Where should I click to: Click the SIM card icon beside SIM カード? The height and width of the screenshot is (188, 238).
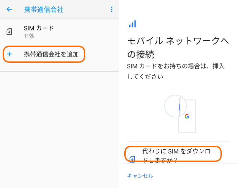click(10, 32)
